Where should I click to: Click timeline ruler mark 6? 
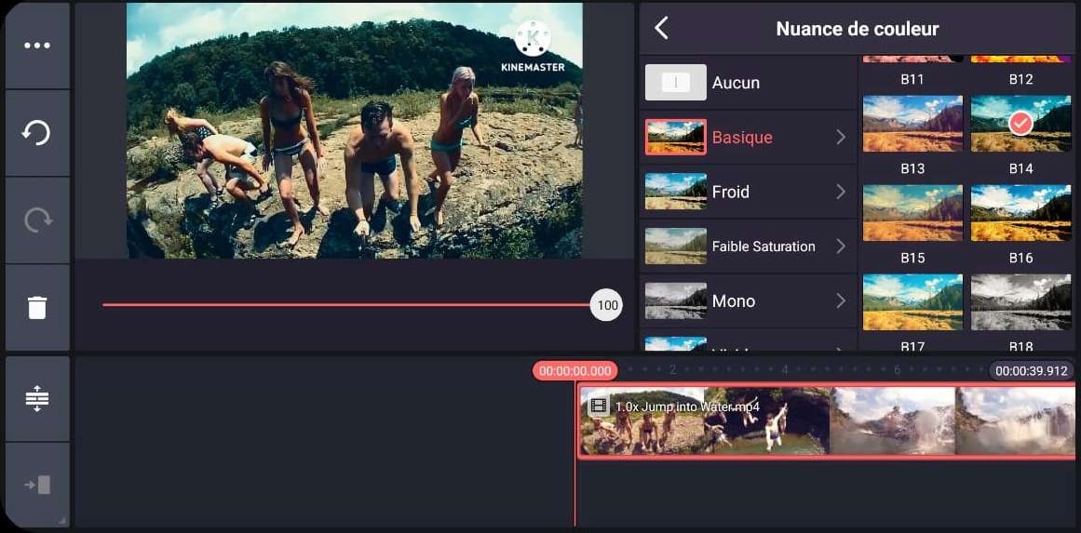click(897, 370)
